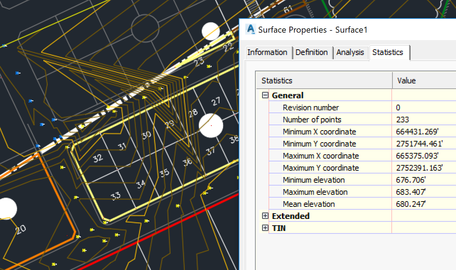Screen dimensions: 456x270
Task: Expand the Extended statistics section
Action: click(x=265, y=216)
